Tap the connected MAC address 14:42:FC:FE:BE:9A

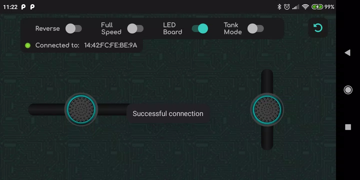point(110,45)
